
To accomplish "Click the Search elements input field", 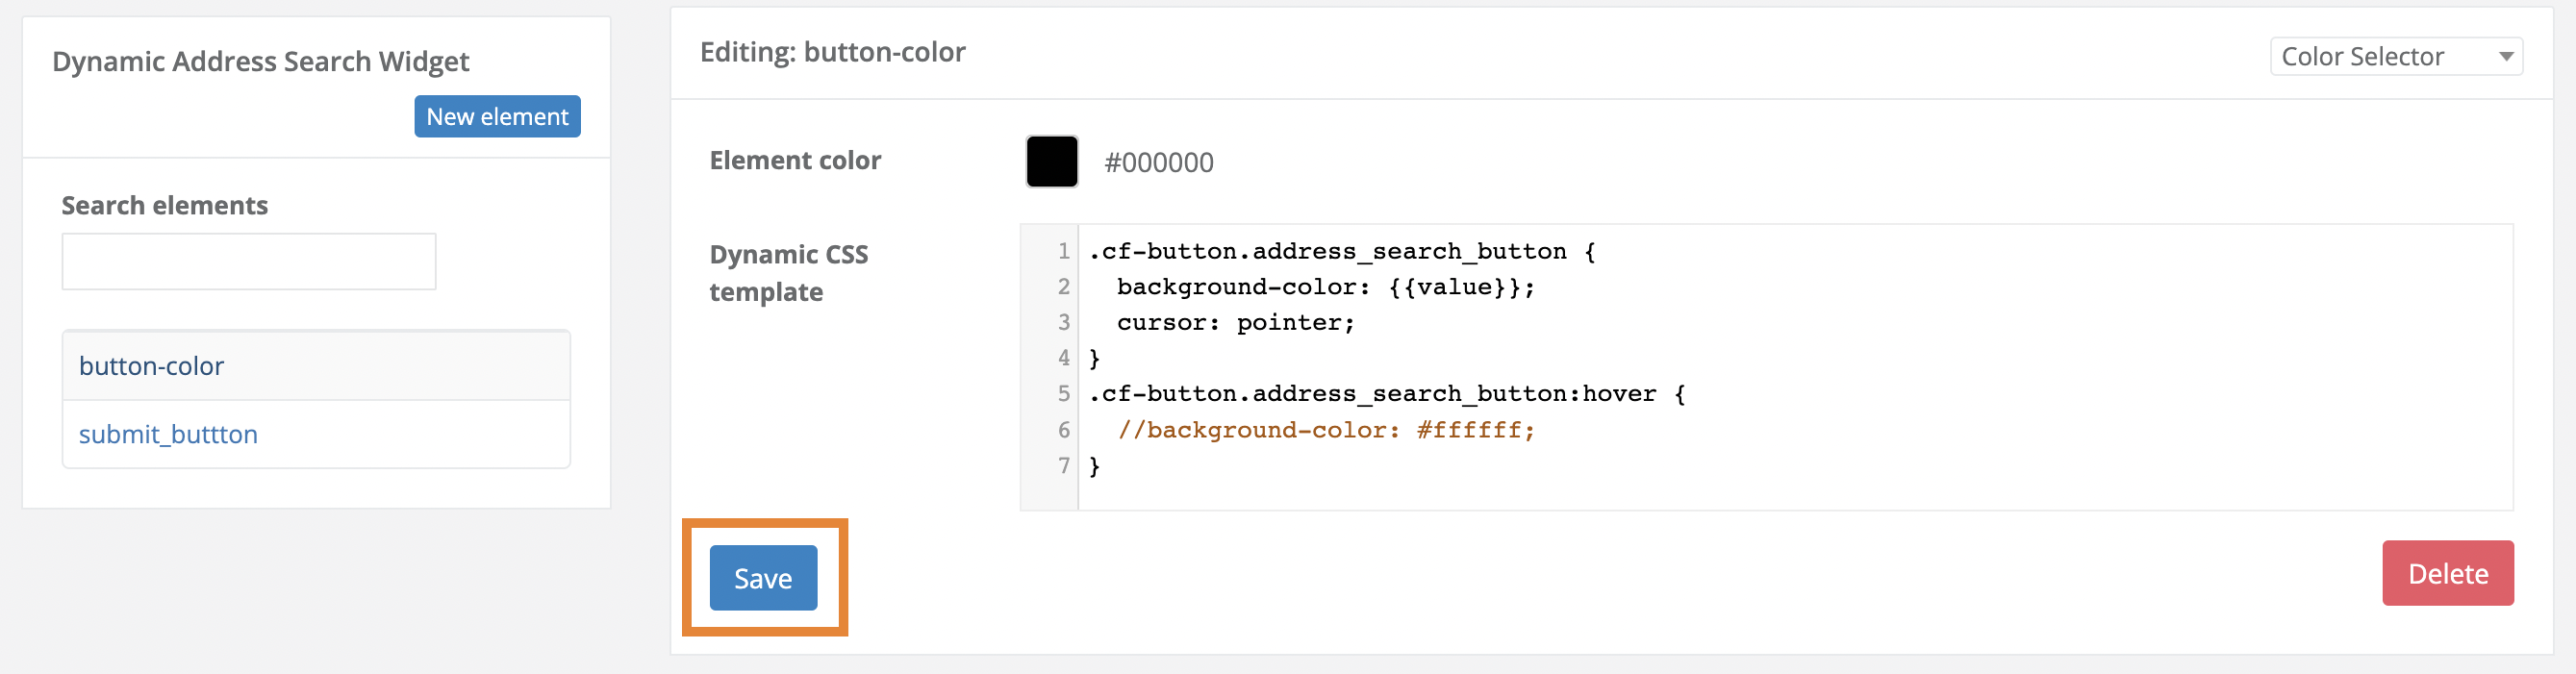I will click(x=248, y=261).
